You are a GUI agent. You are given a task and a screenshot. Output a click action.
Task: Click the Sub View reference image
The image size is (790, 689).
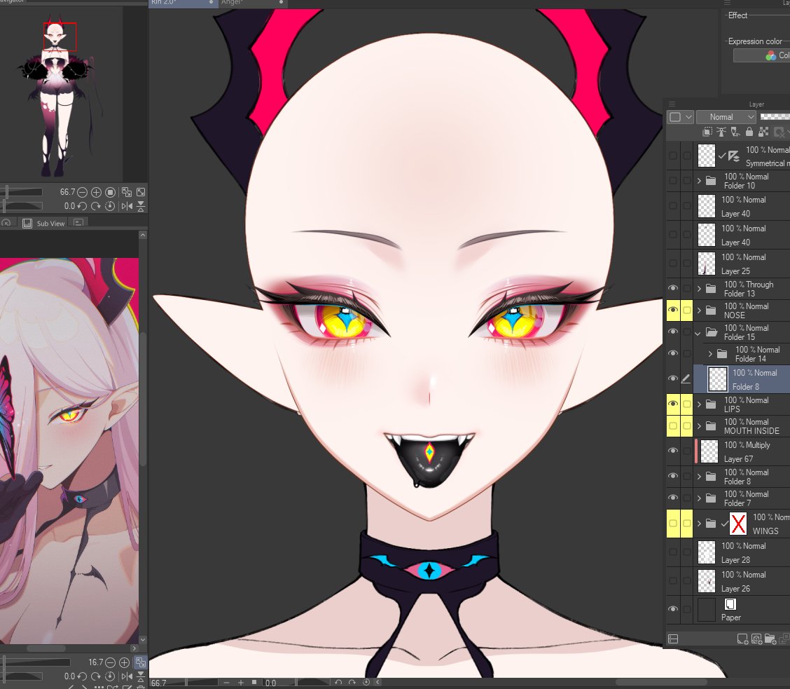click(69, 451)
